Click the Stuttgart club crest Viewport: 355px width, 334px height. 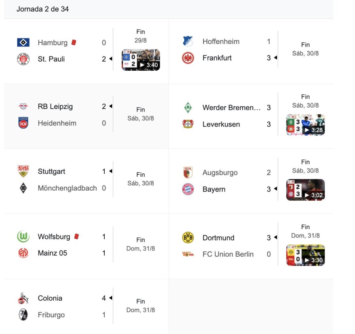(x=23, y=172)
